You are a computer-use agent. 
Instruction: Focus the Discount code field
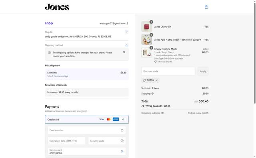pos(168,71)
